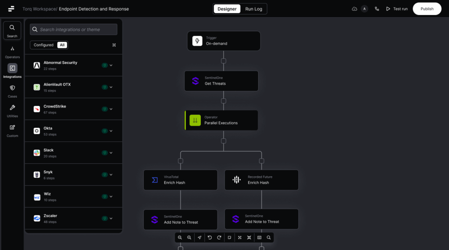Expand the Zscaler integration list
Screen dimensions: 449x250
point(111,218)
